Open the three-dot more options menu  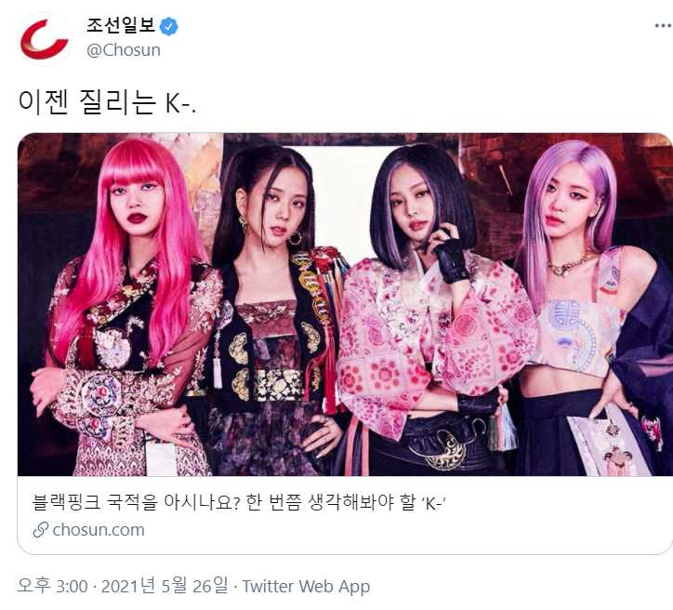663,26
